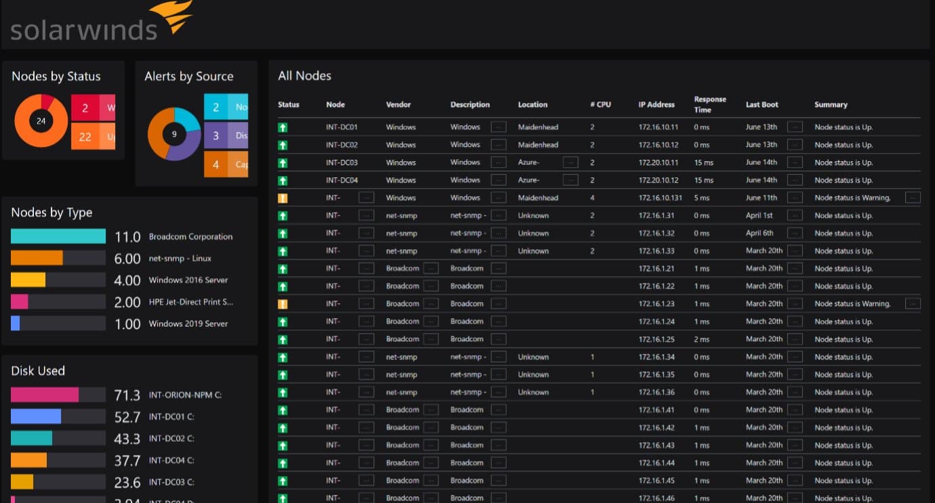Click the Location column header
The image size is (935, 503).
[533, 105]
